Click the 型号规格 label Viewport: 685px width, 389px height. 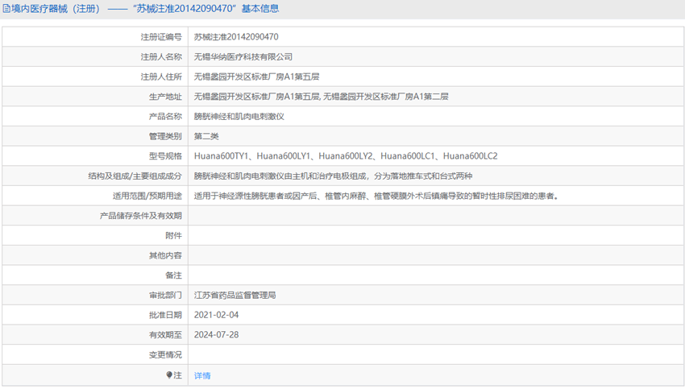(165, 156)
